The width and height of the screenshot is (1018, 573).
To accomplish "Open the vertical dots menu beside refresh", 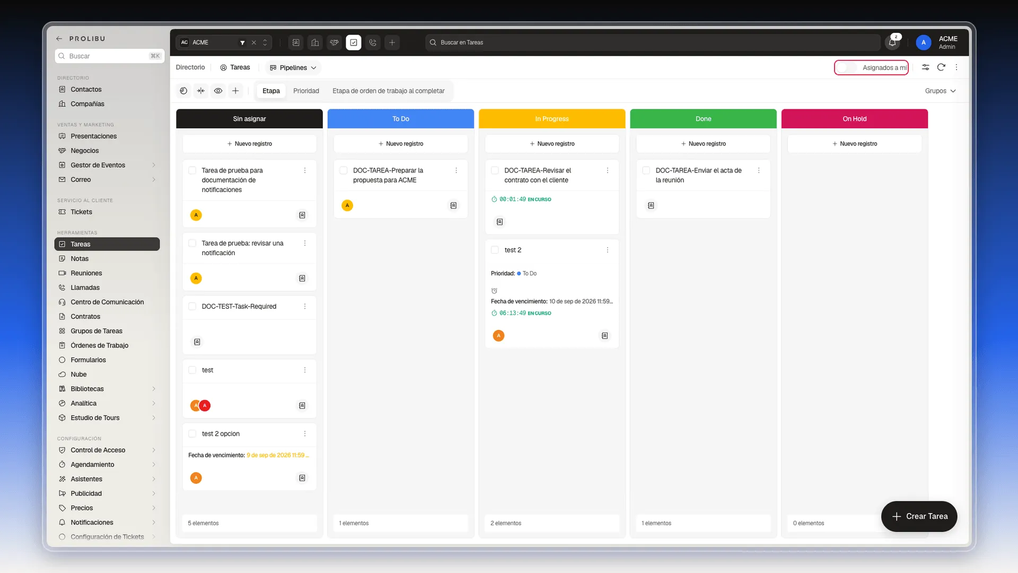I will point(956,67).
